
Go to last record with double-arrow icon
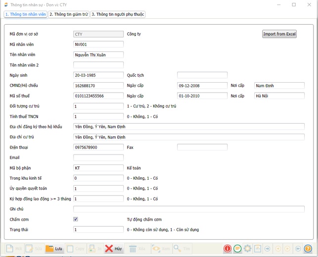298,249
